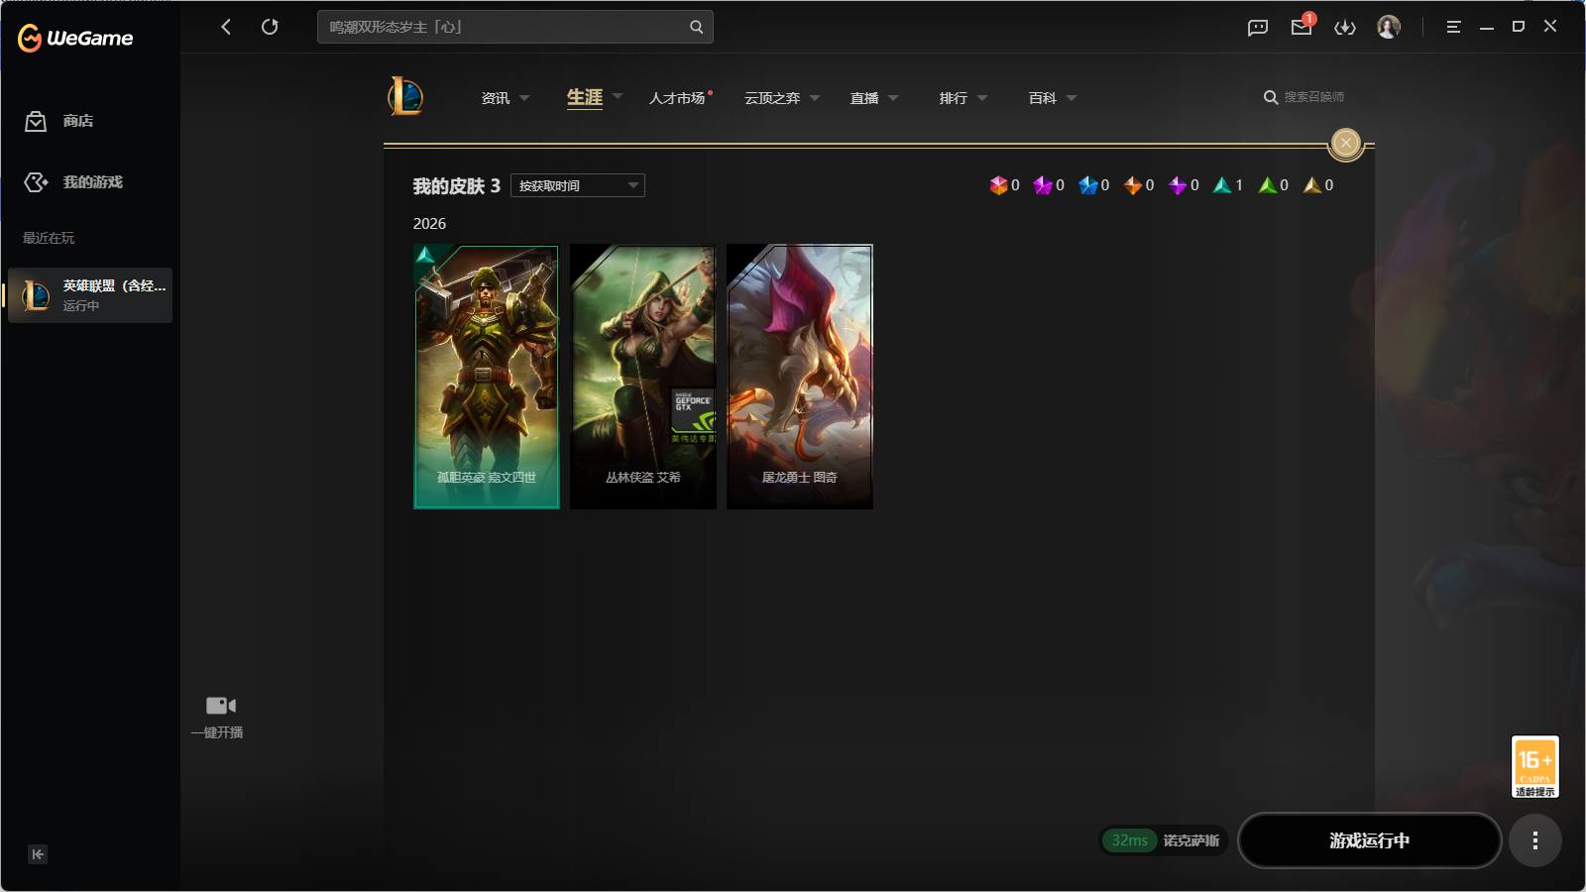Switch to the 人才市场 tab
The image size is (1586, 892).
click(x=678, y=98)
